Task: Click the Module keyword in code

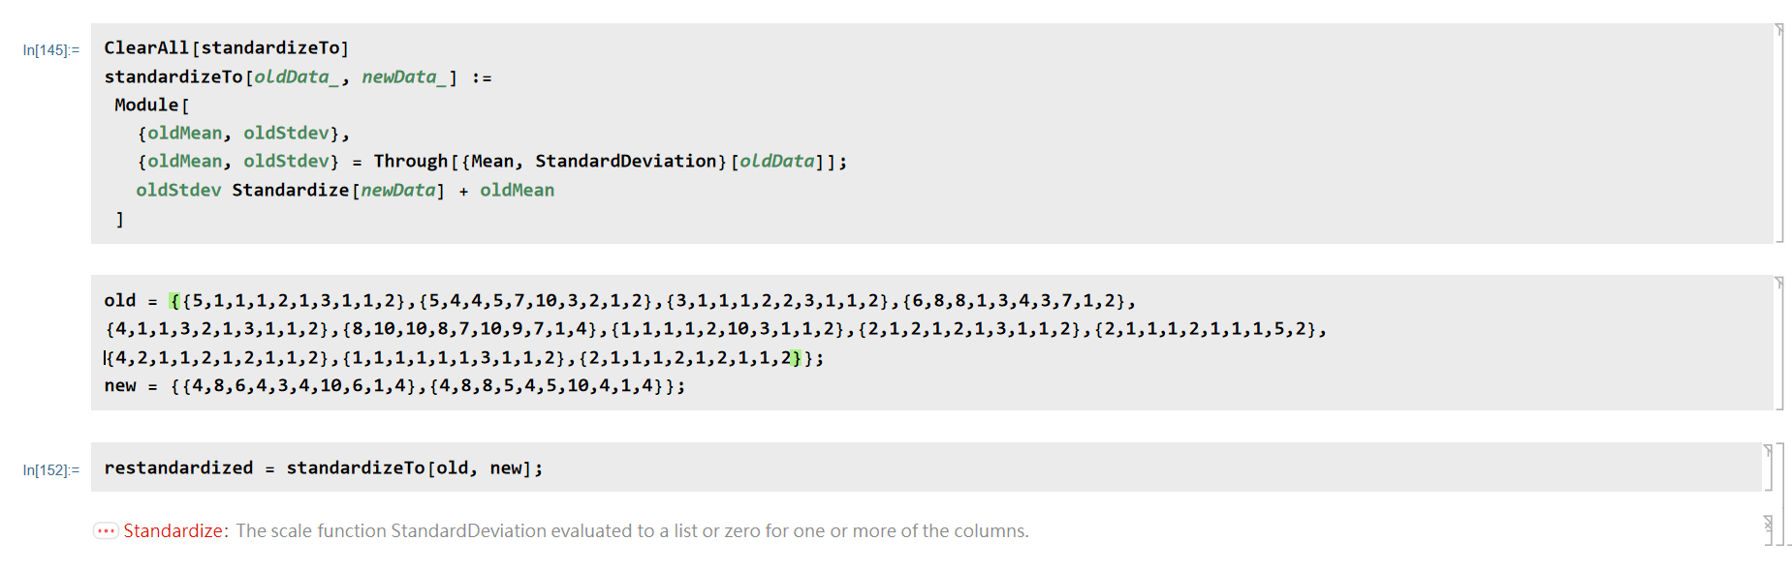Action: [x=146, y=105]
